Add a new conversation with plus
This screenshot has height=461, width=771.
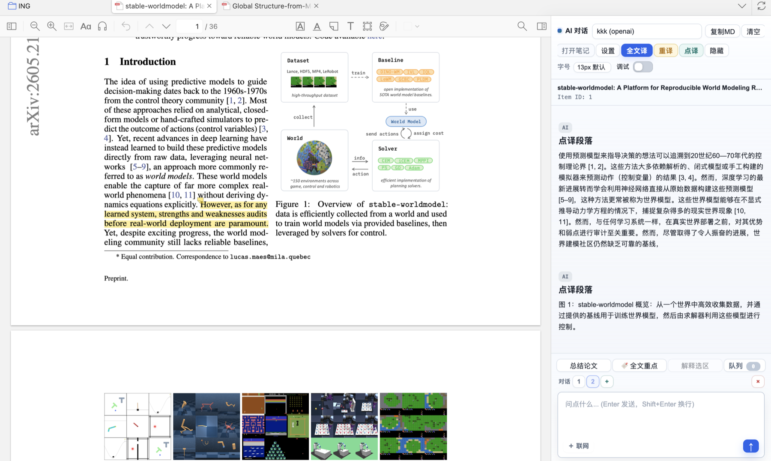point(607,381)
